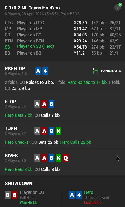Click the Hand2Note logo
The width and height of the screenshot is (125, 207).
(x=107, y=71)
